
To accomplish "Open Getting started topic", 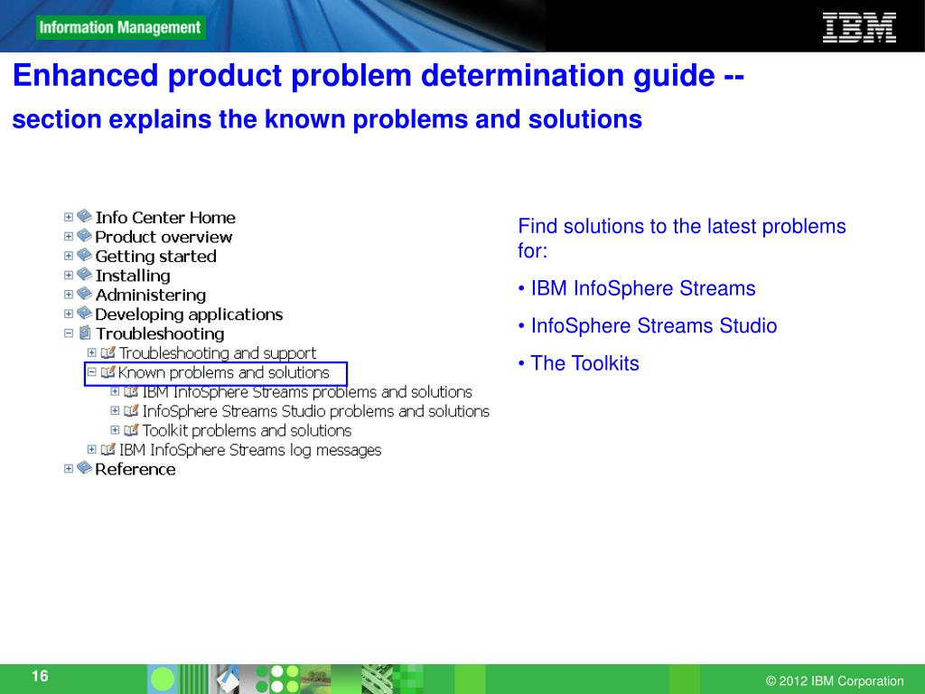I will 155,257.
